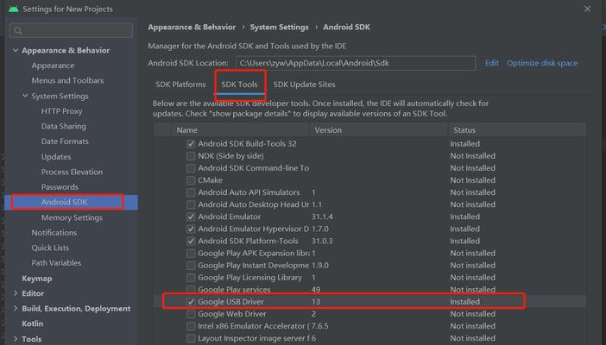Expand the Editor section
Viewport: 606px width, 345px height.
[x=16, y=293]
